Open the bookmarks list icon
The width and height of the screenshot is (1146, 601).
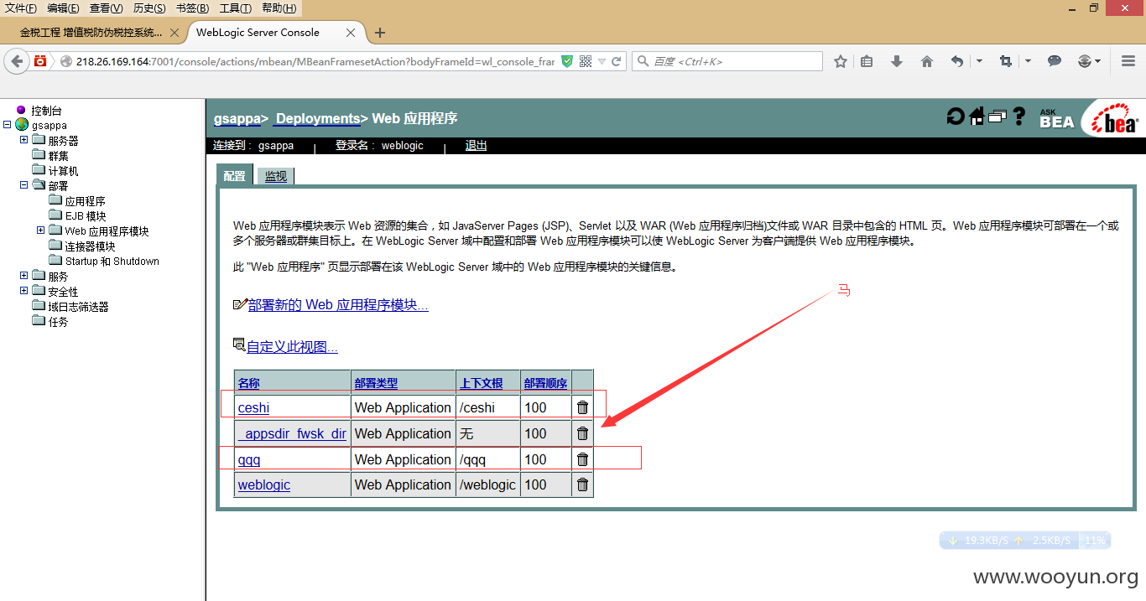pos(867,61)
